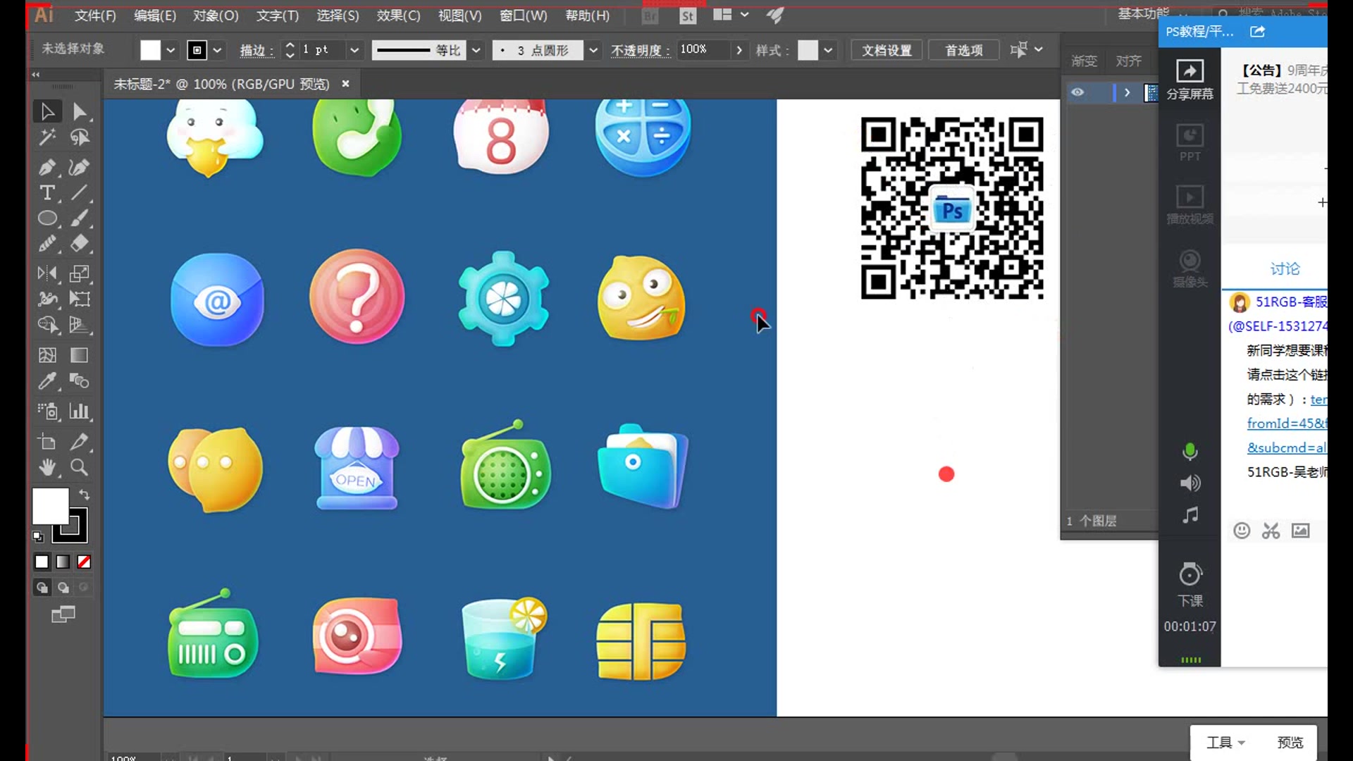Select the Free Transform tool

[80, 299]
